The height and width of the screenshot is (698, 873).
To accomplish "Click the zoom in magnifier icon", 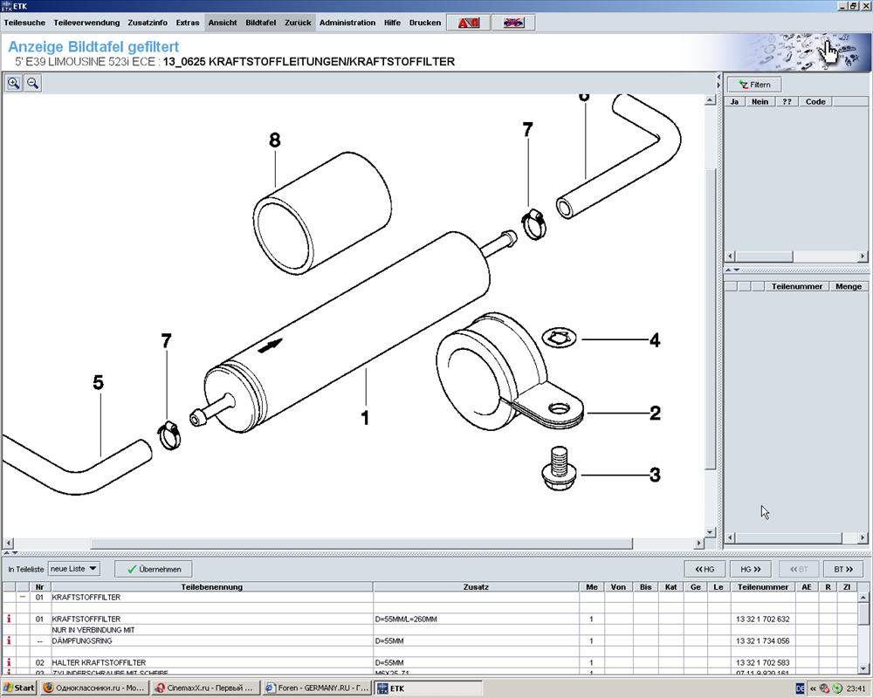I will 13,84.
